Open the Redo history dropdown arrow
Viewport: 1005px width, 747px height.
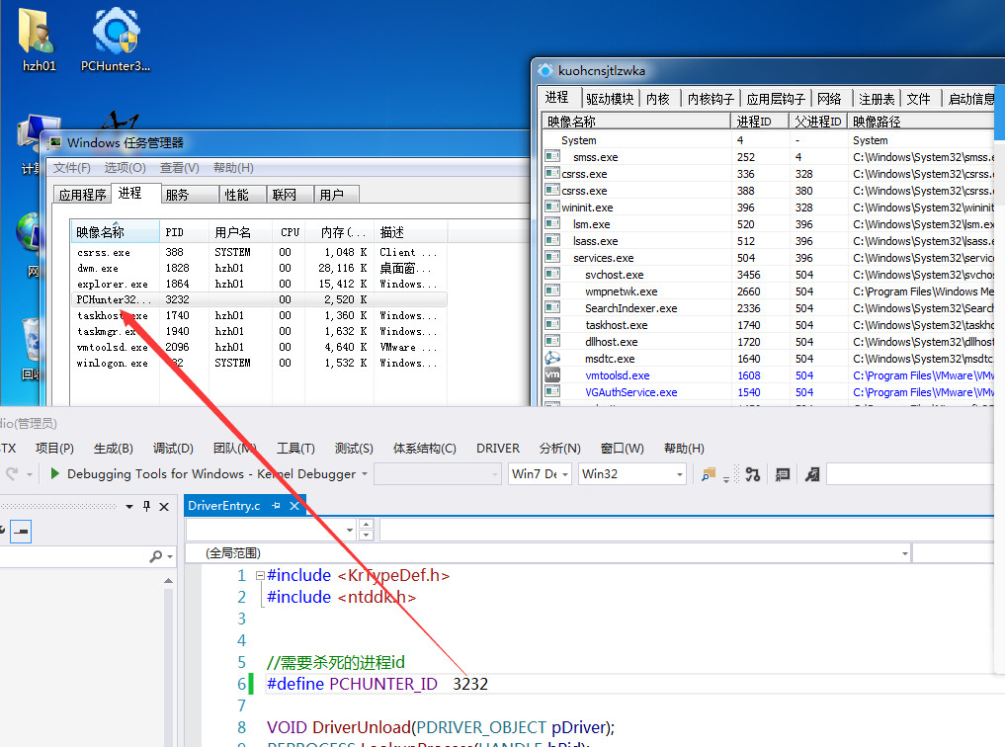(x=30, y=474)
